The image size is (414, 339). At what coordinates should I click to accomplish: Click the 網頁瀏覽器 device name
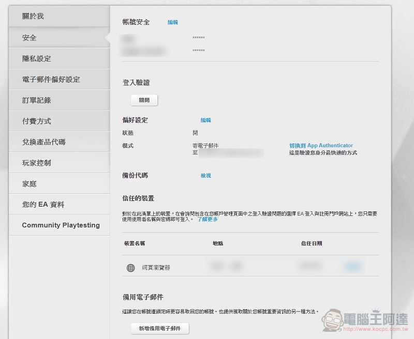pyautogui.click(x=156, y=268)
